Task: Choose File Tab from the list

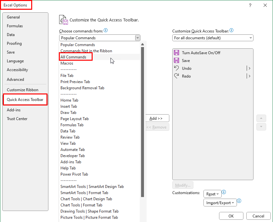Action: pos(99,76)
